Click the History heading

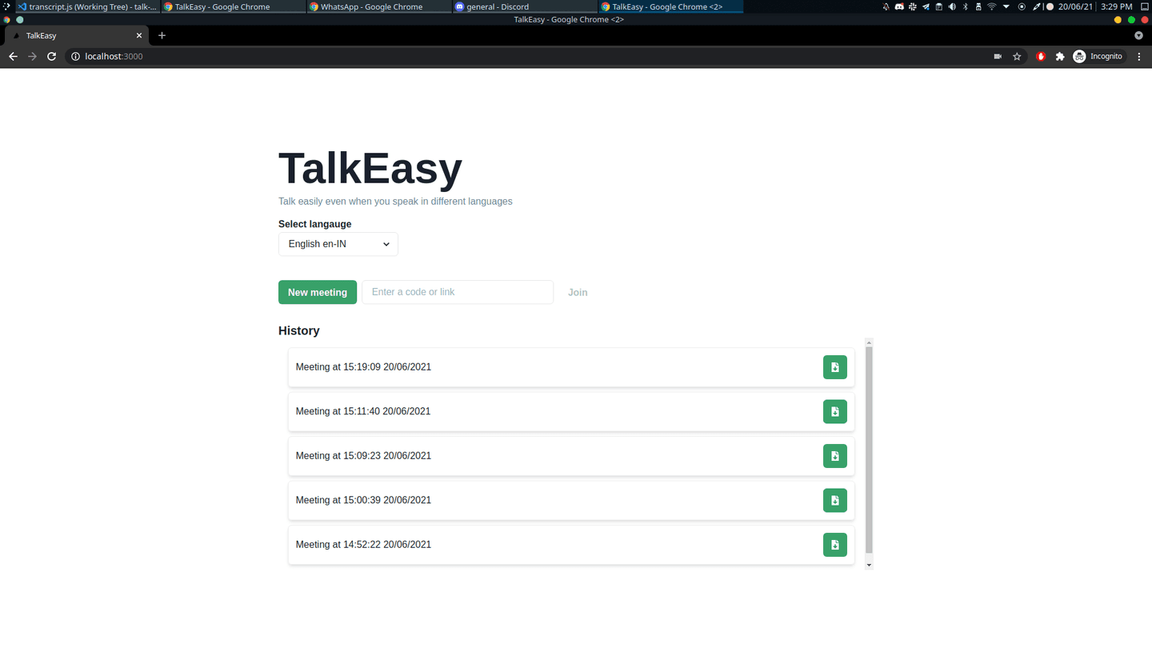pos(299,330)
